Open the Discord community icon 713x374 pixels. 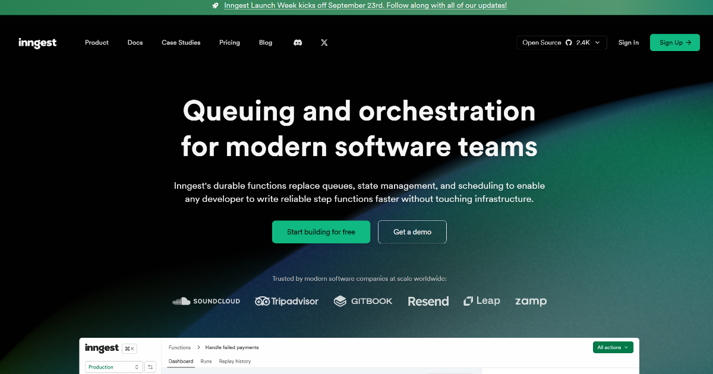[x=297, y=42]
